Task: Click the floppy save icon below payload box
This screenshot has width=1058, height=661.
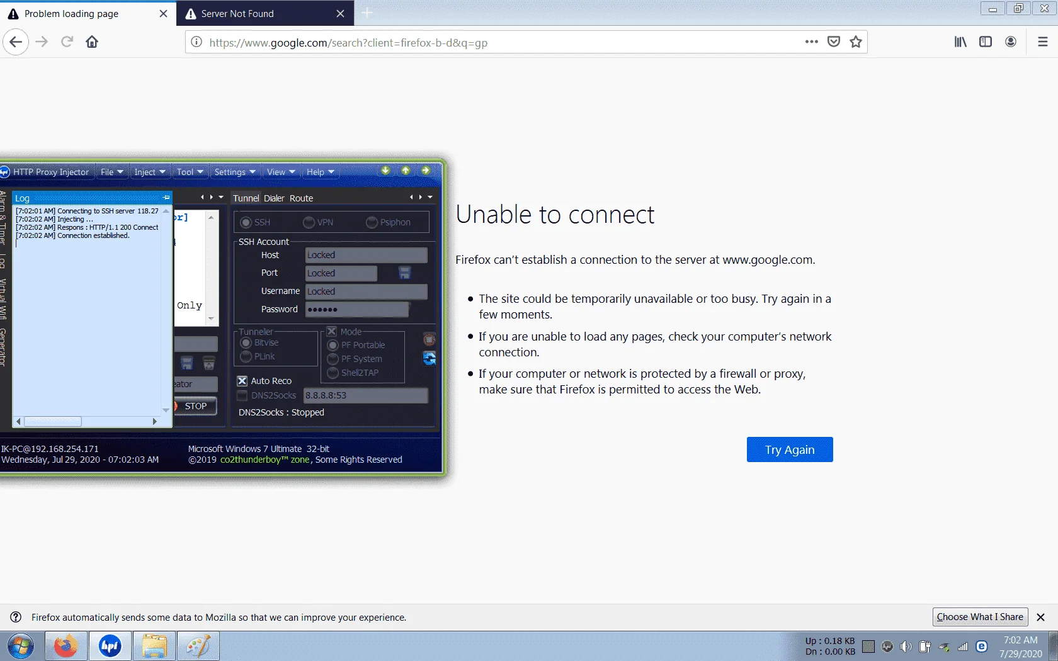Action: 187,363
